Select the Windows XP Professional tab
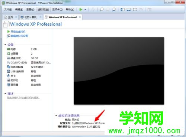 (x=63, y=17)
